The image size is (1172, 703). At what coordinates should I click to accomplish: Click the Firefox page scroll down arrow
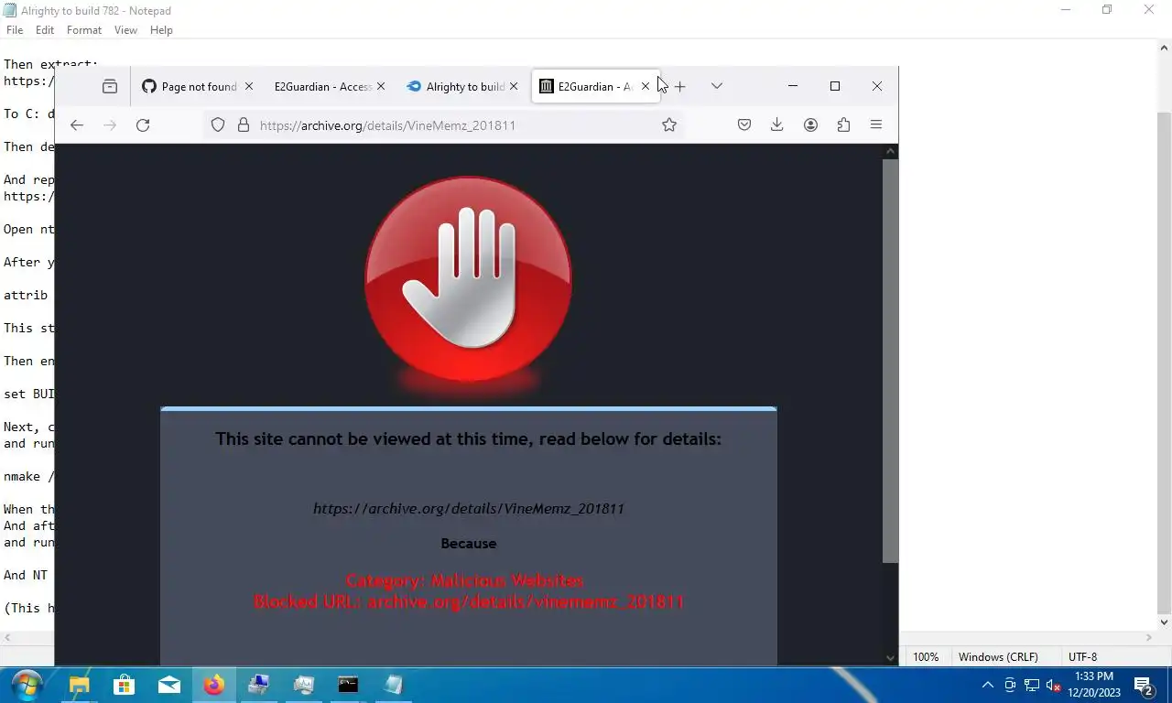[x=890, y=657]
